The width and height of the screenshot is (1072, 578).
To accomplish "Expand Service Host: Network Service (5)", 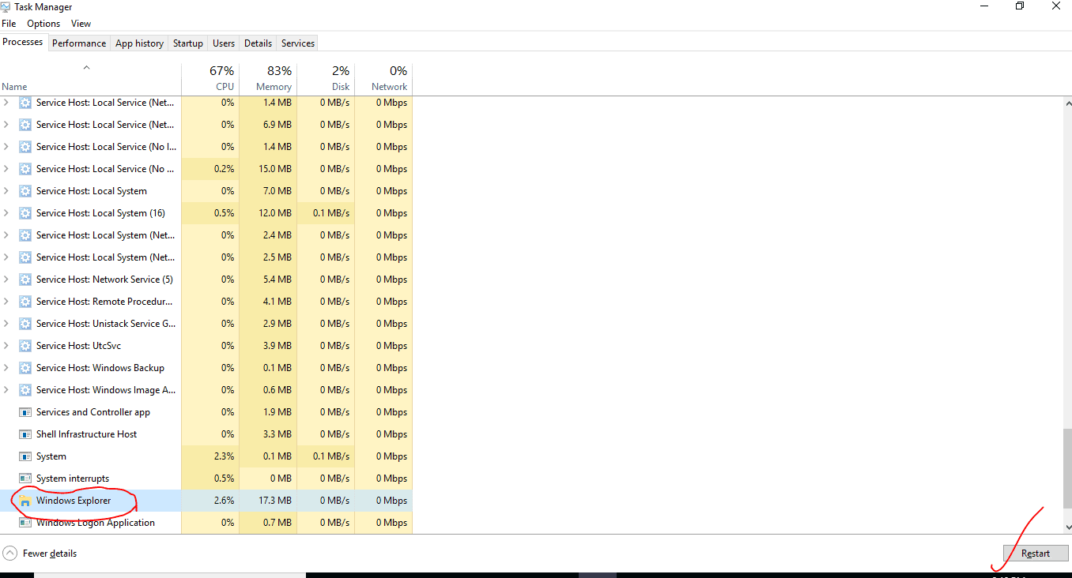I will (6, 280).
